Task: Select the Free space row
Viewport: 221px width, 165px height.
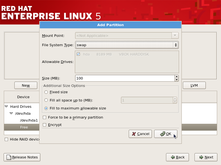Action: click(x=24, y=127)
